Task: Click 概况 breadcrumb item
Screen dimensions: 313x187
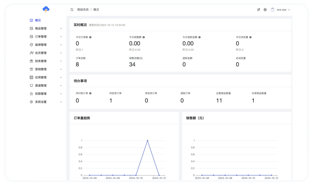Action: pyautogui.click(x=96, y=9)
